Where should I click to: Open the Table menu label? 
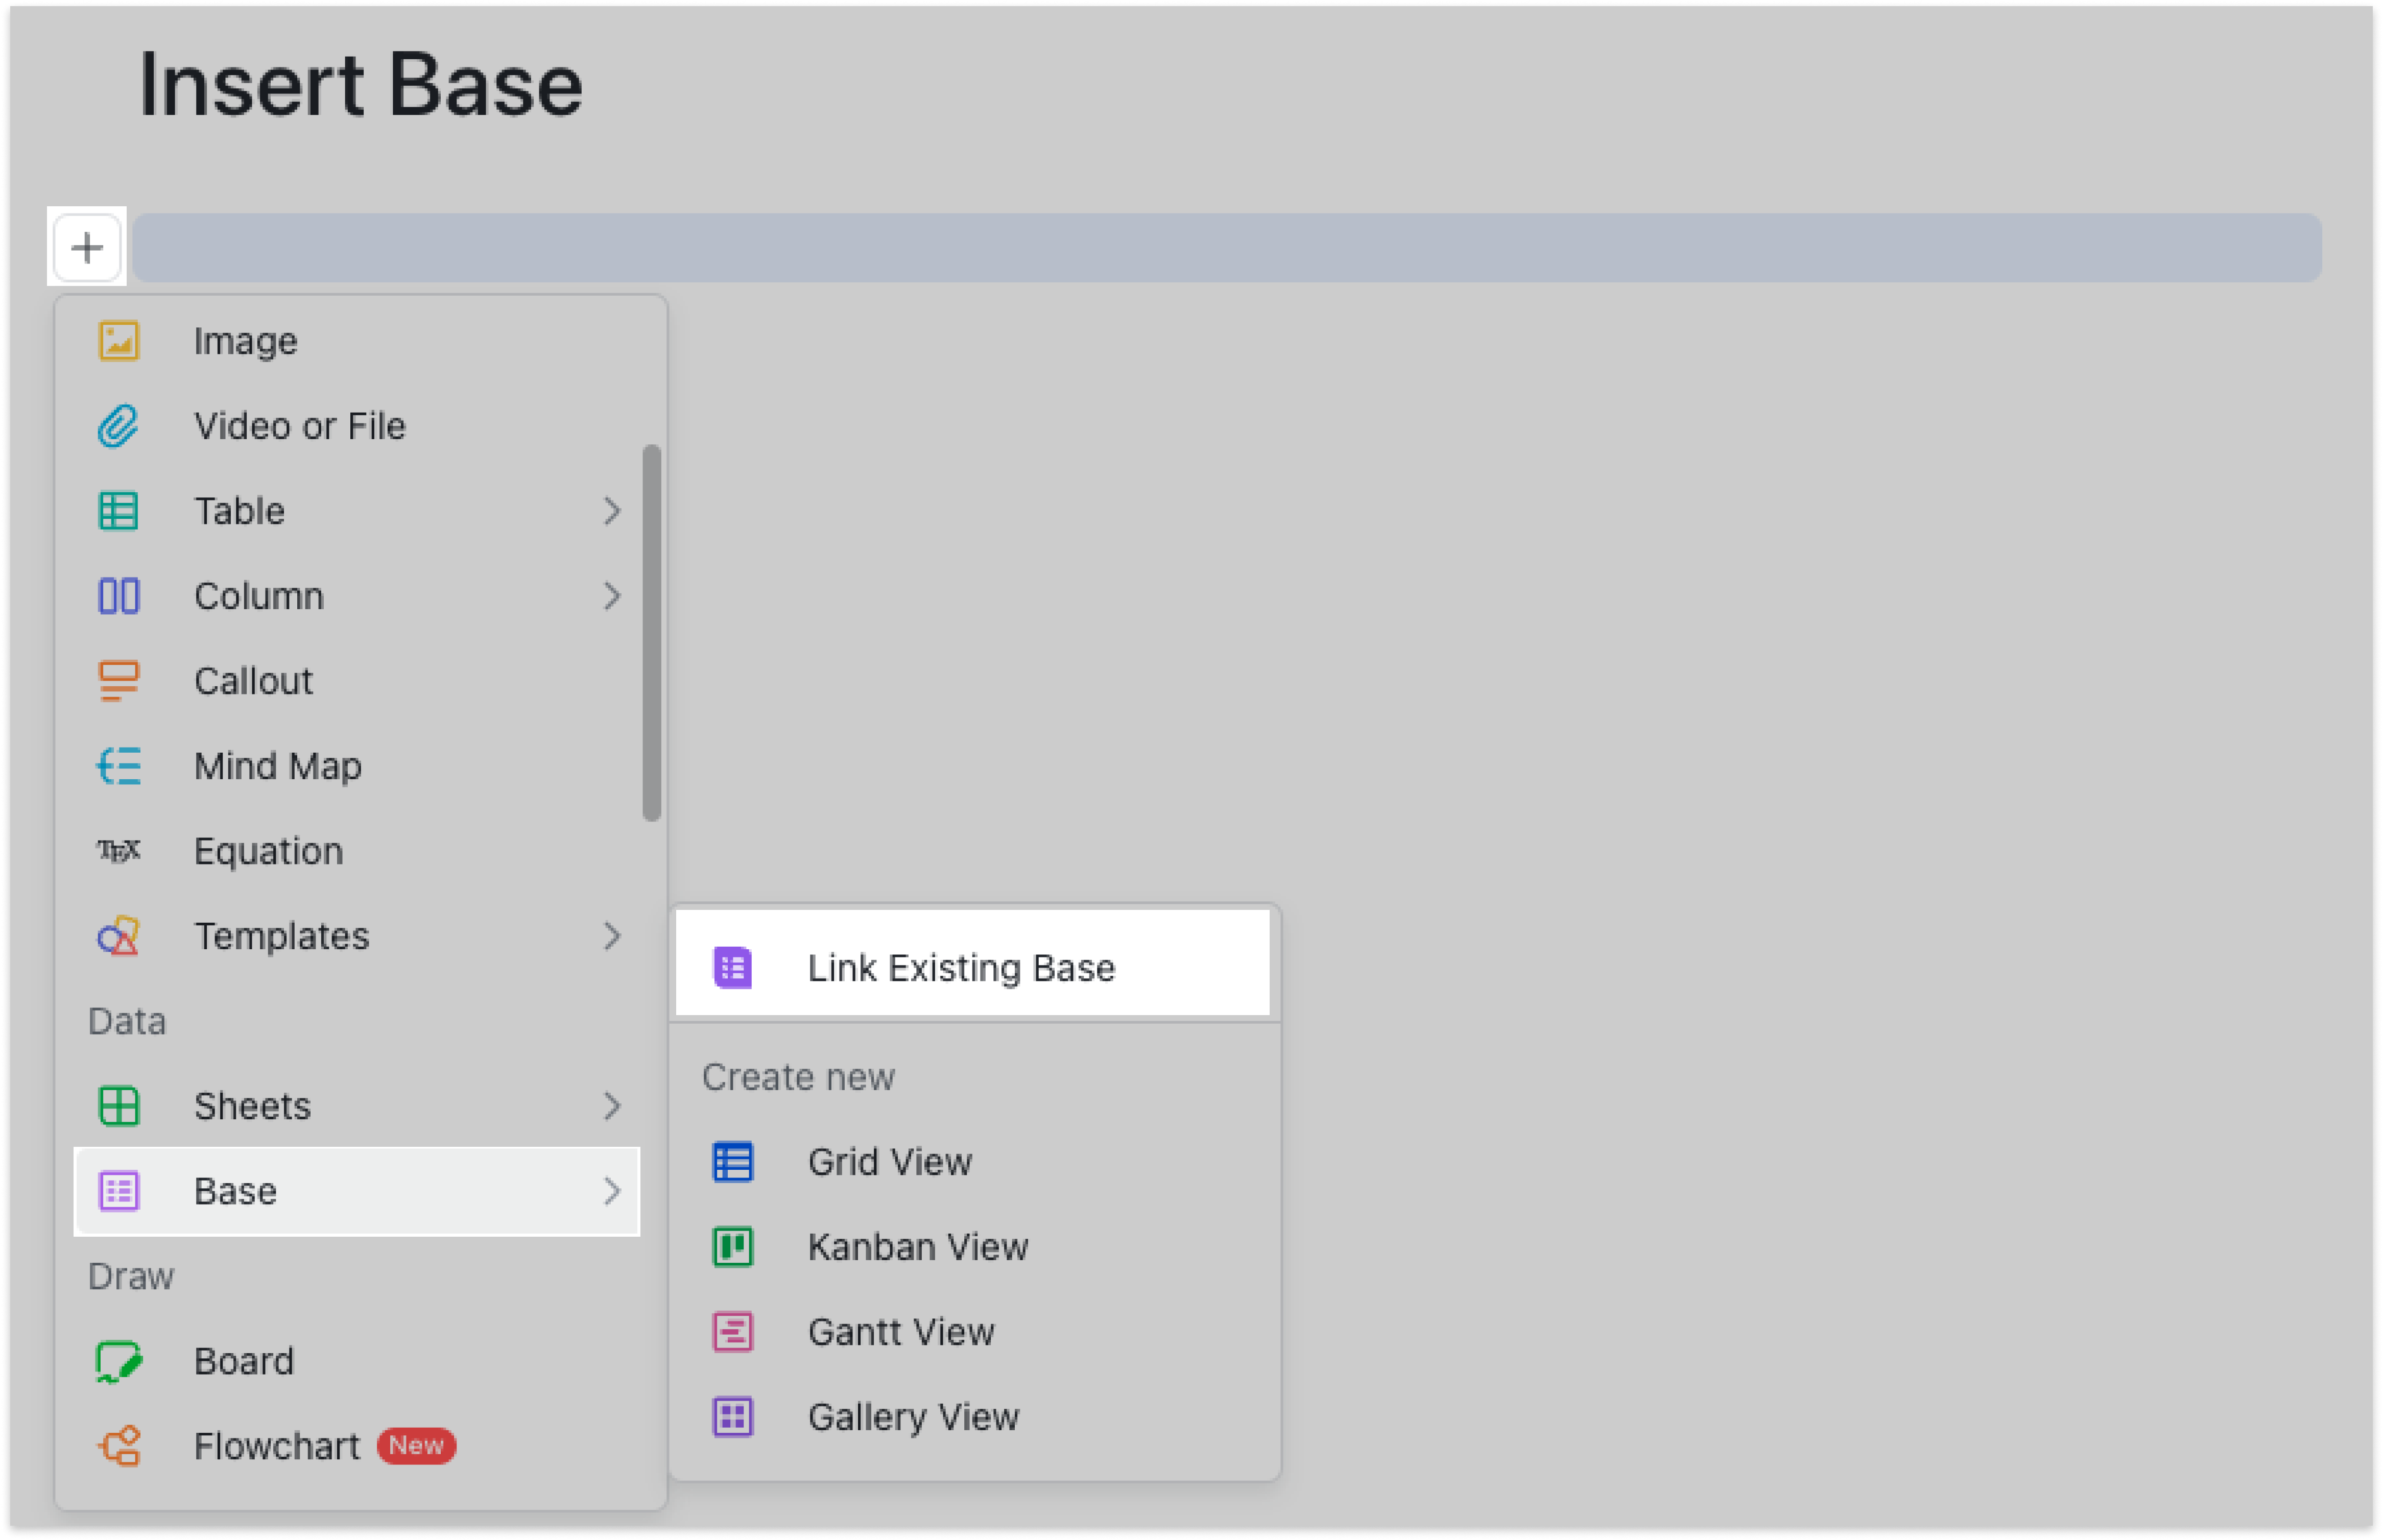[x=240, y=511]
